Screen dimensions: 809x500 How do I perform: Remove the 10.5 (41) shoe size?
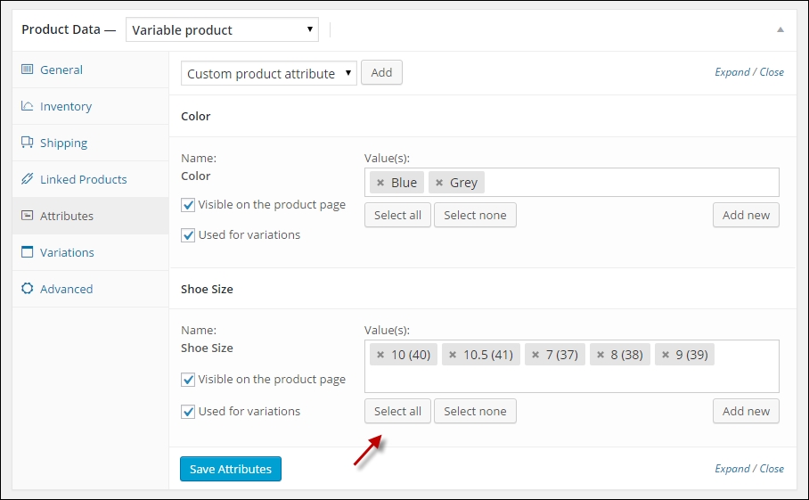tap(453, 355)
